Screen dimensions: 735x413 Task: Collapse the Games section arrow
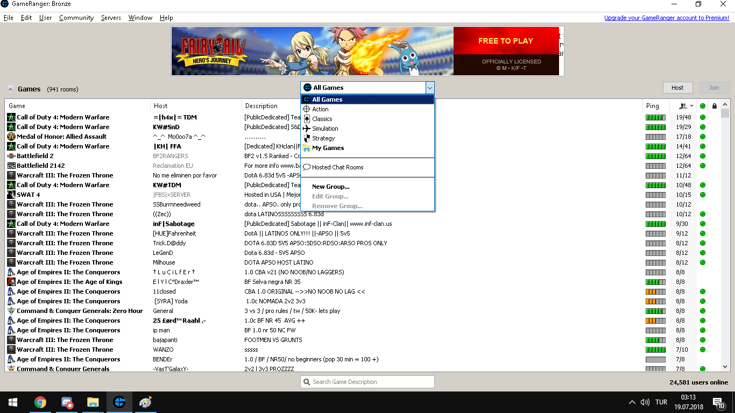(10, 89)
